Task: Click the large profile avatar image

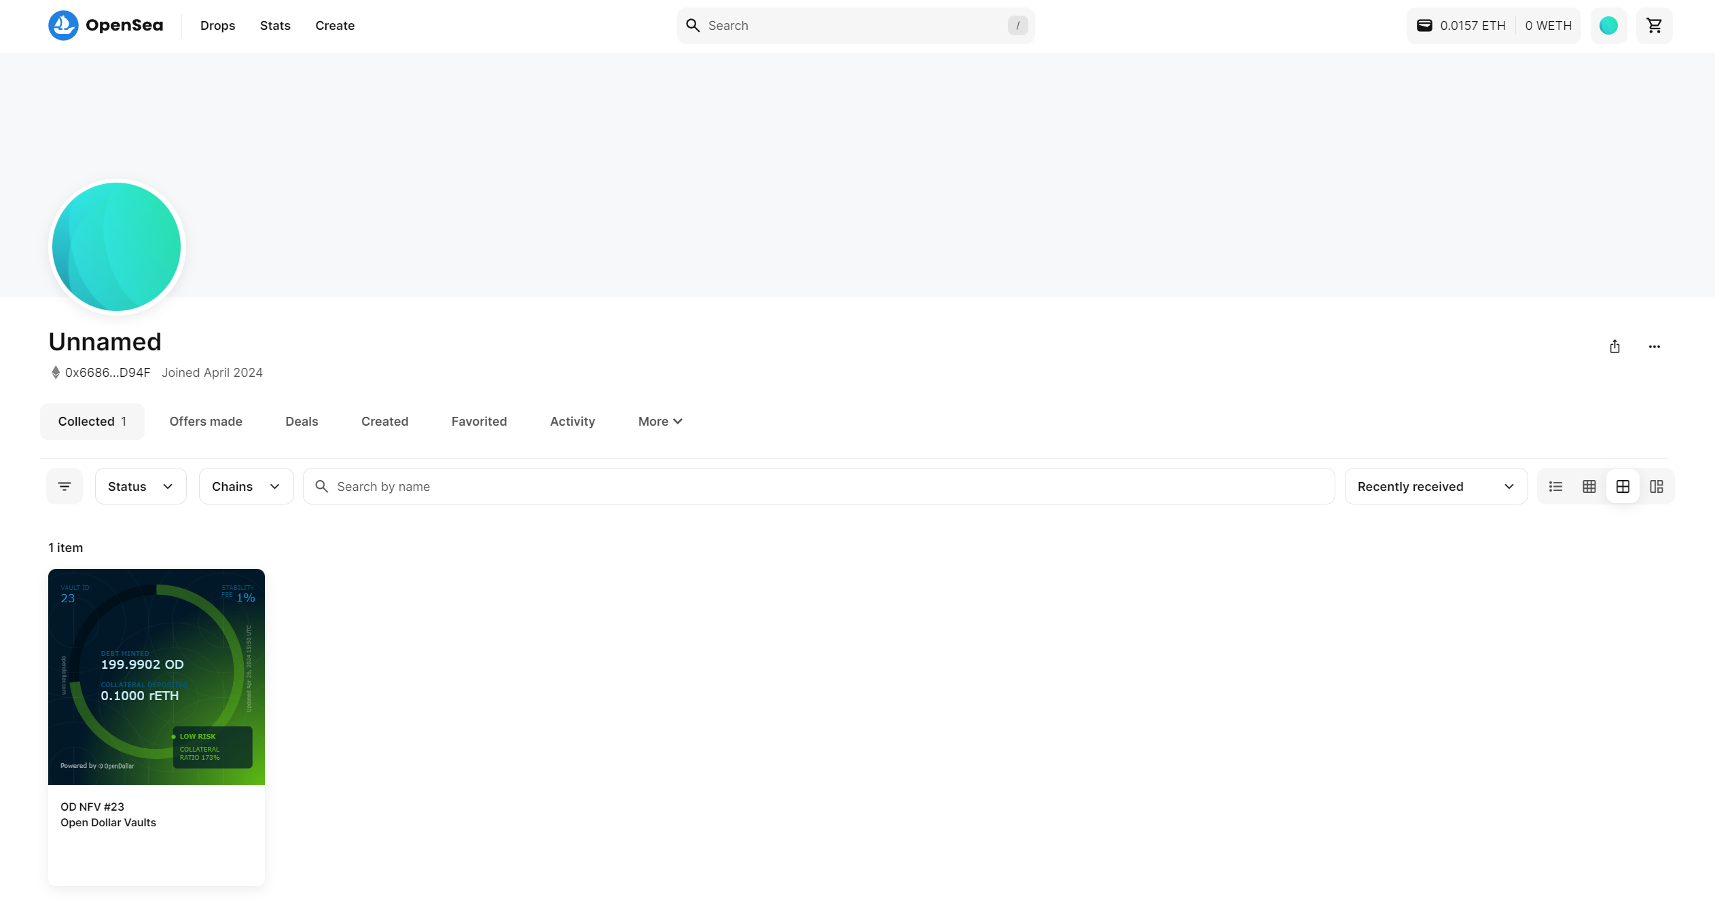Action: [x=117, y=246]
